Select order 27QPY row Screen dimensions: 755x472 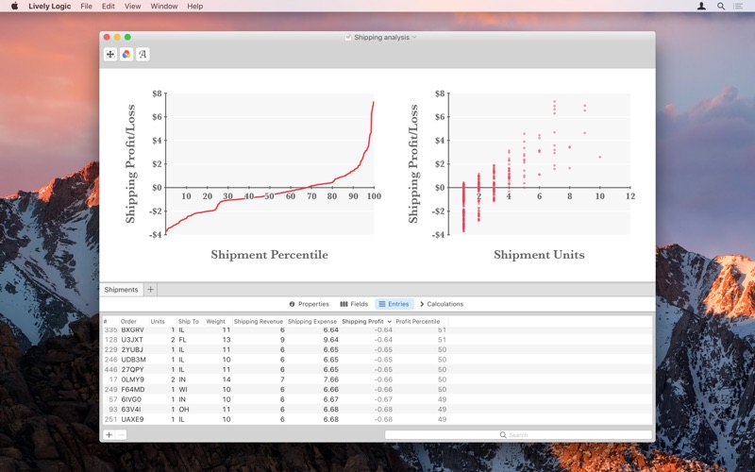pos(377,369)
